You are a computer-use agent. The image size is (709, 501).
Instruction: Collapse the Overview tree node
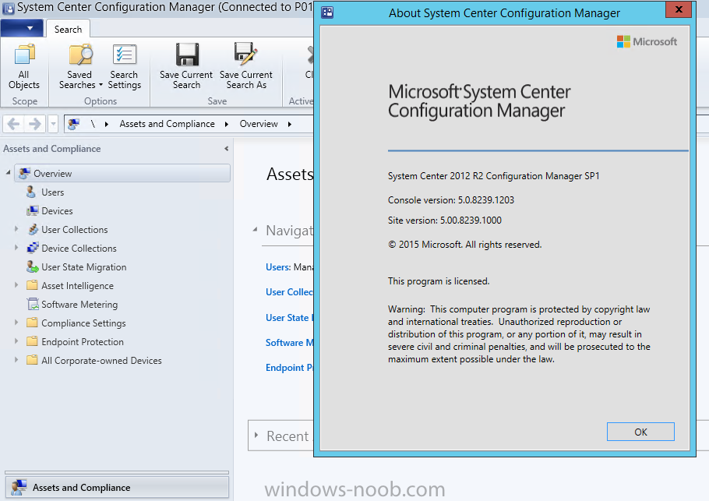point(8,173)
